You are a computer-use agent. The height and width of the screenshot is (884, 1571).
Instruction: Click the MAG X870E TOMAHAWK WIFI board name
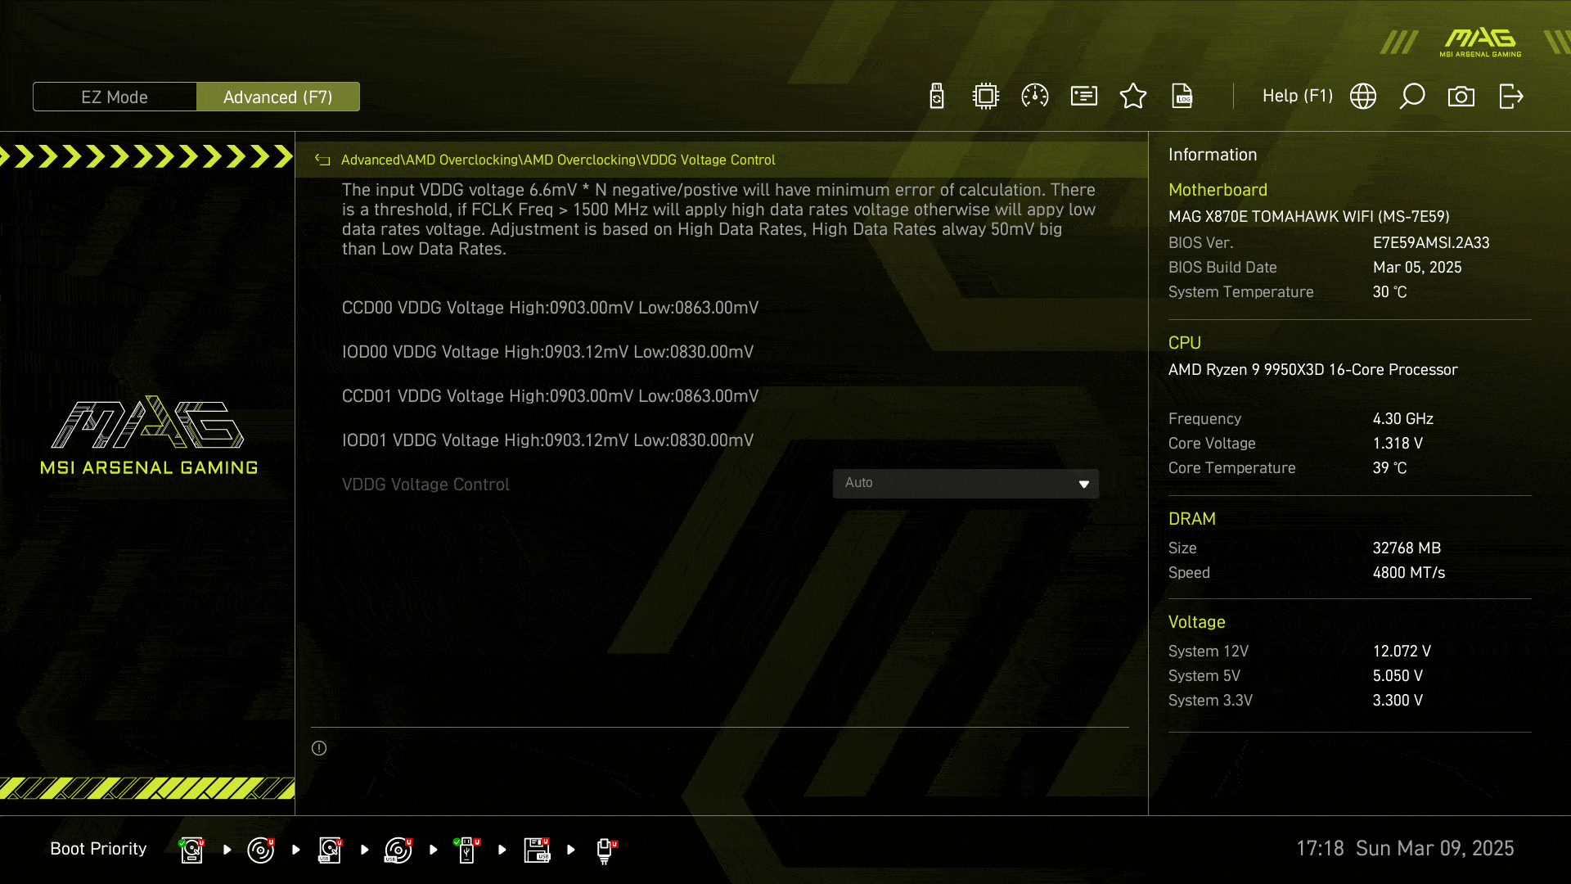[1308, 217]
